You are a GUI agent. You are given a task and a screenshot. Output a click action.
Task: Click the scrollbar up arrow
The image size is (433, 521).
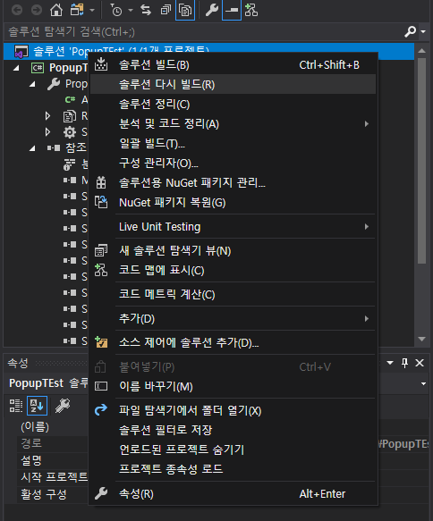421,51
